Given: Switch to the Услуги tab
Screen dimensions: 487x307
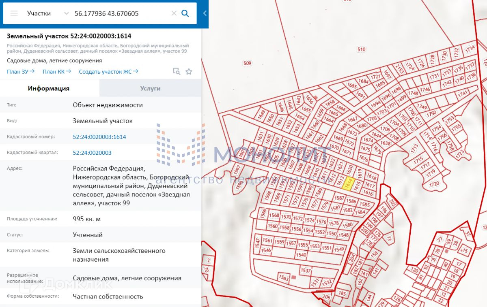Looking at the screenshot, I should (x=150, y=88).
